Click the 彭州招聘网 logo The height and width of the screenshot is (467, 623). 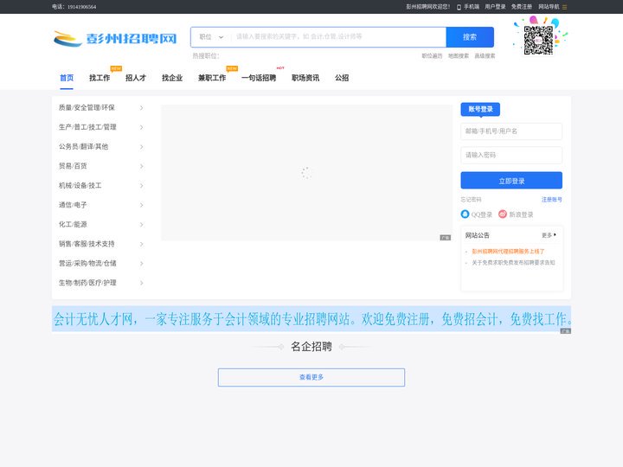coord(115,38)
